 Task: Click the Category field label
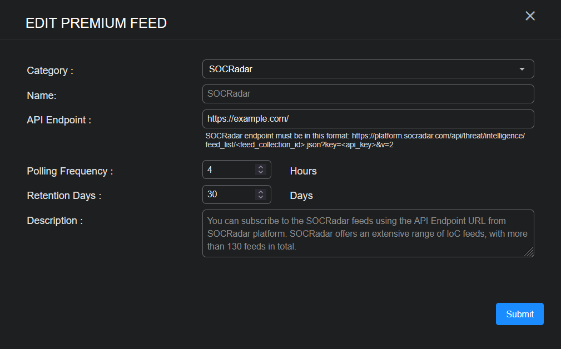tap(50, 71)
